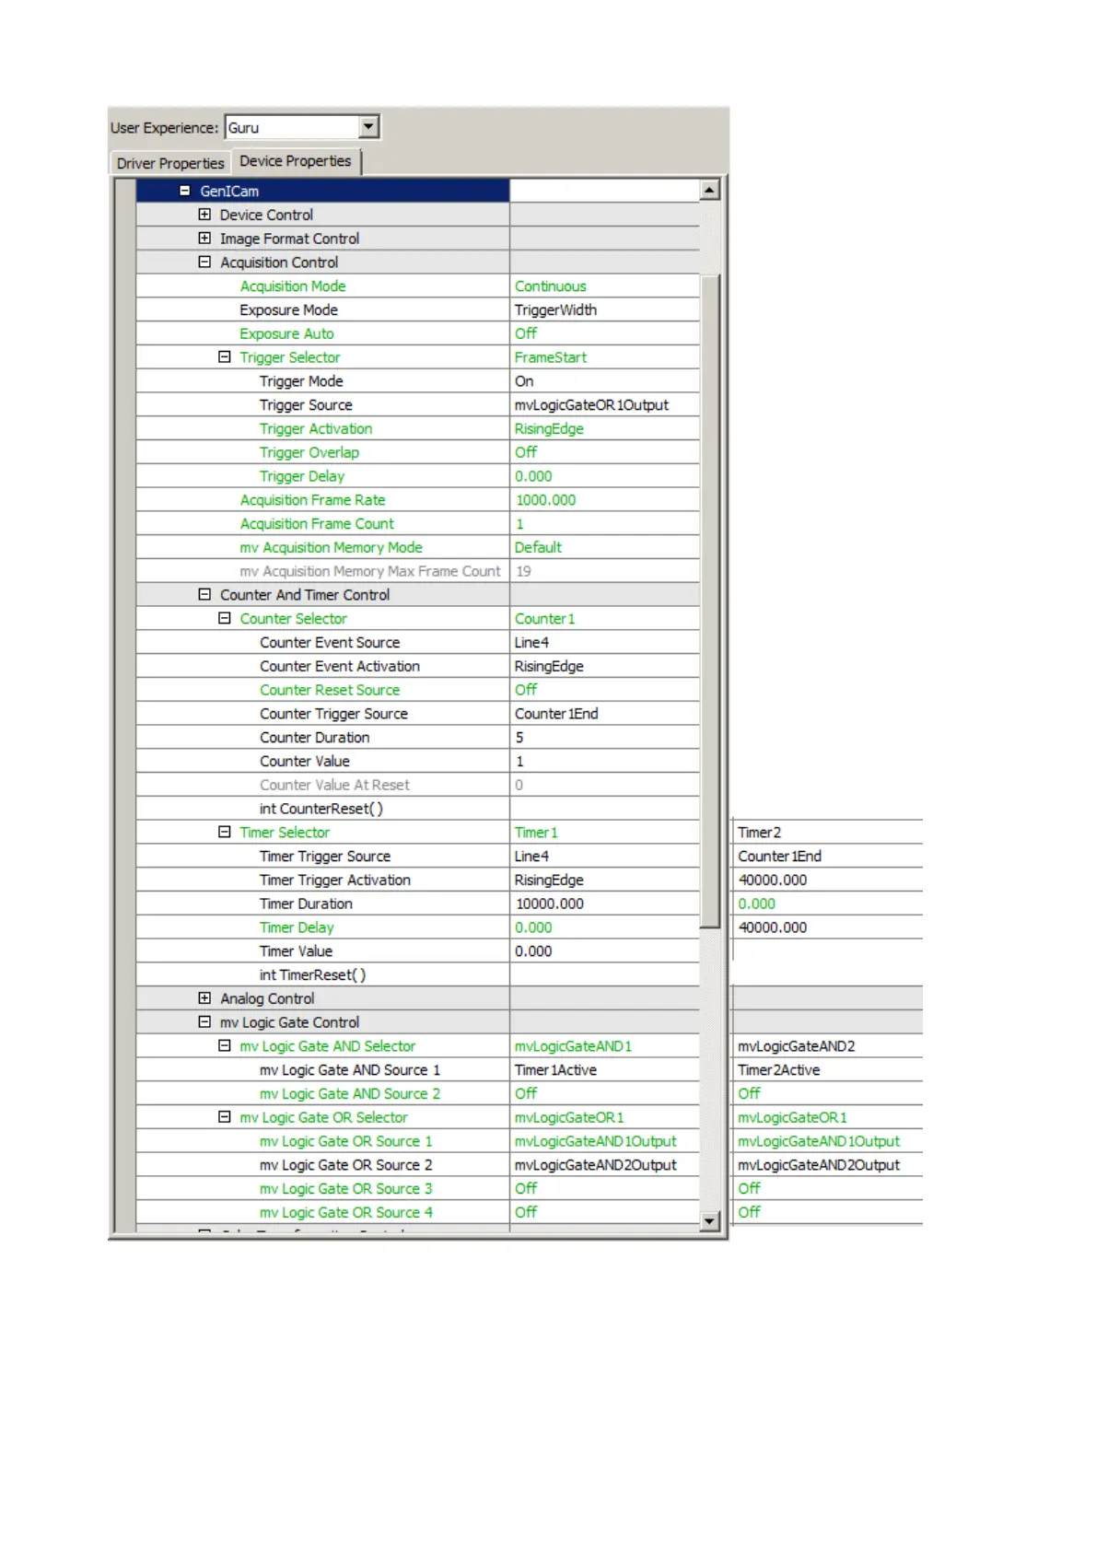Click the Timer1Active source value
Image resolution: width=1096 pixels, height=1551 pixels.
555,1070
